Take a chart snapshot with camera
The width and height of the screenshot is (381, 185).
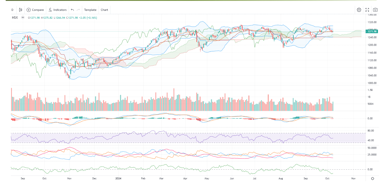point(375,10)
